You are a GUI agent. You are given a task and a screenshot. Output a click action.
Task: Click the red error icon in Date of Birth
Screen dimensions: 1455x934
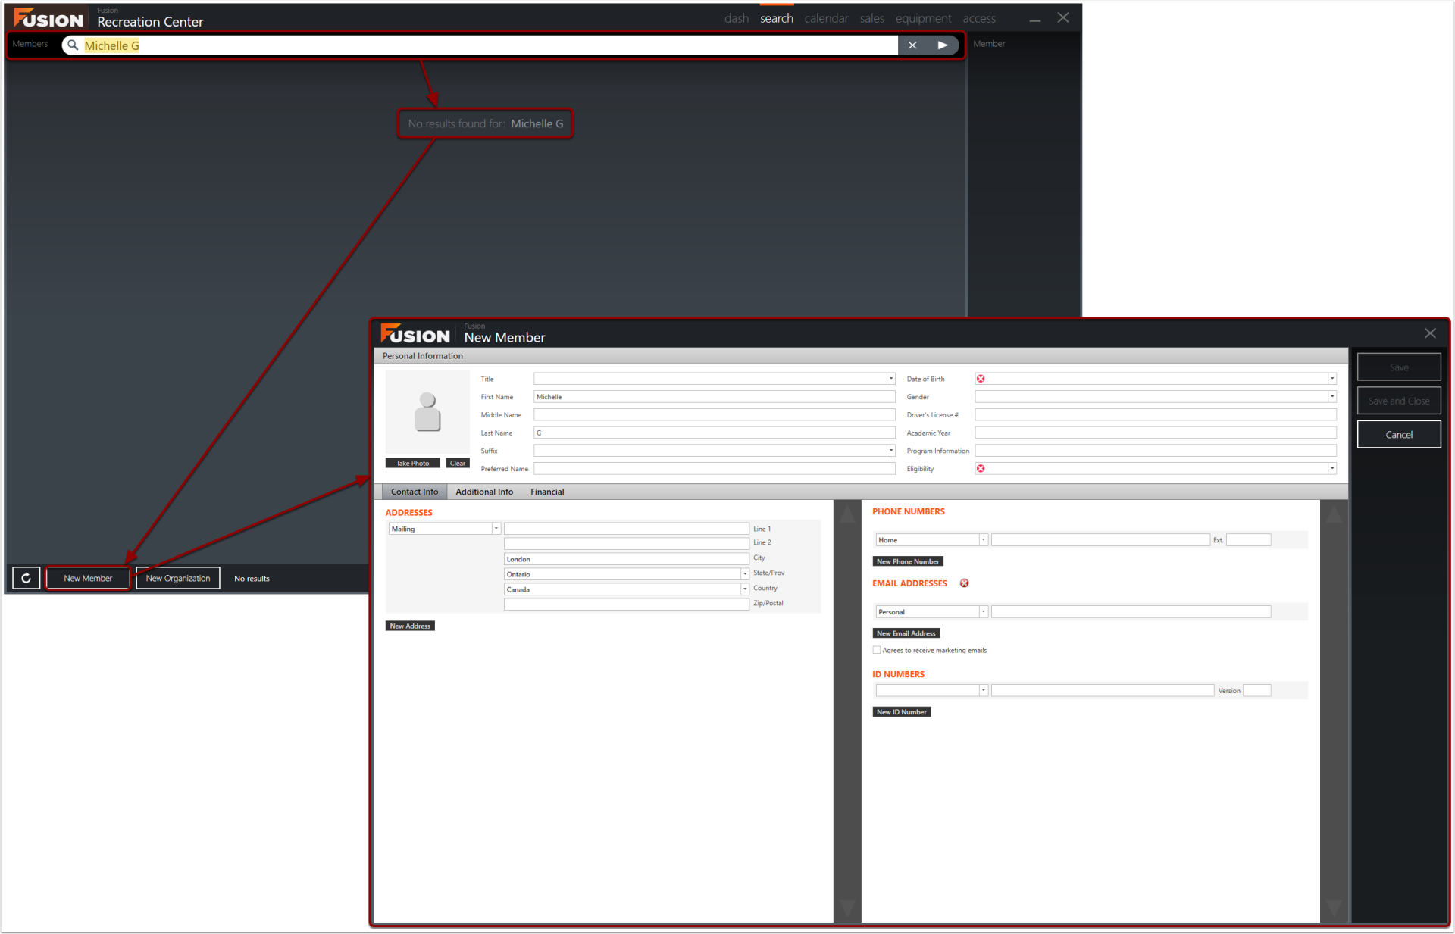click(x=981, y=379)
